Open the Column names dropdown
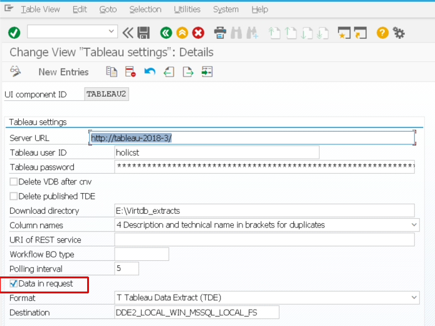The image size is (435, 326). pos(414,224)
